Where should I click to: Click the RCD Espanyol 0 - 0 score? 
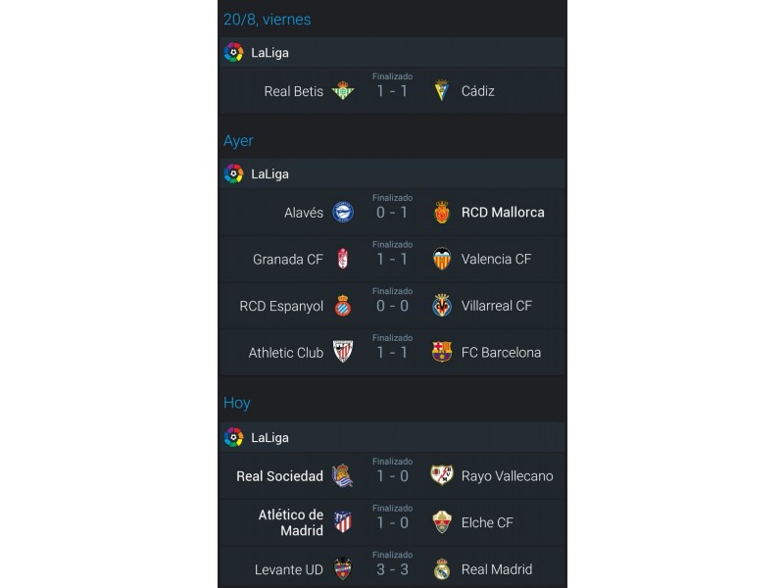(x=392, y=306)
